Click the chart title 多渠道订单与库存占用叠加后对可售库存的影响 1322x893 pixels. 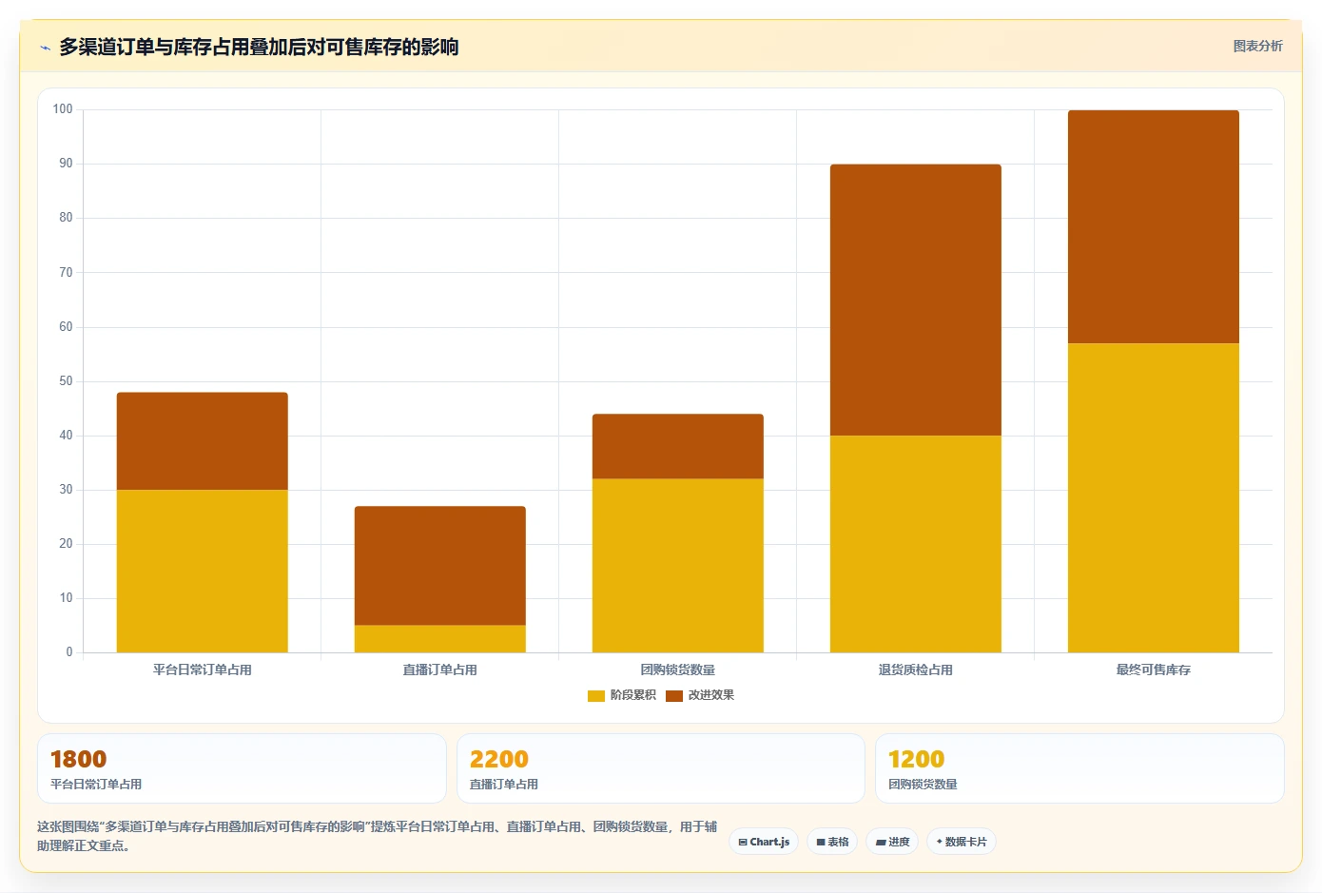click(259, 47)
